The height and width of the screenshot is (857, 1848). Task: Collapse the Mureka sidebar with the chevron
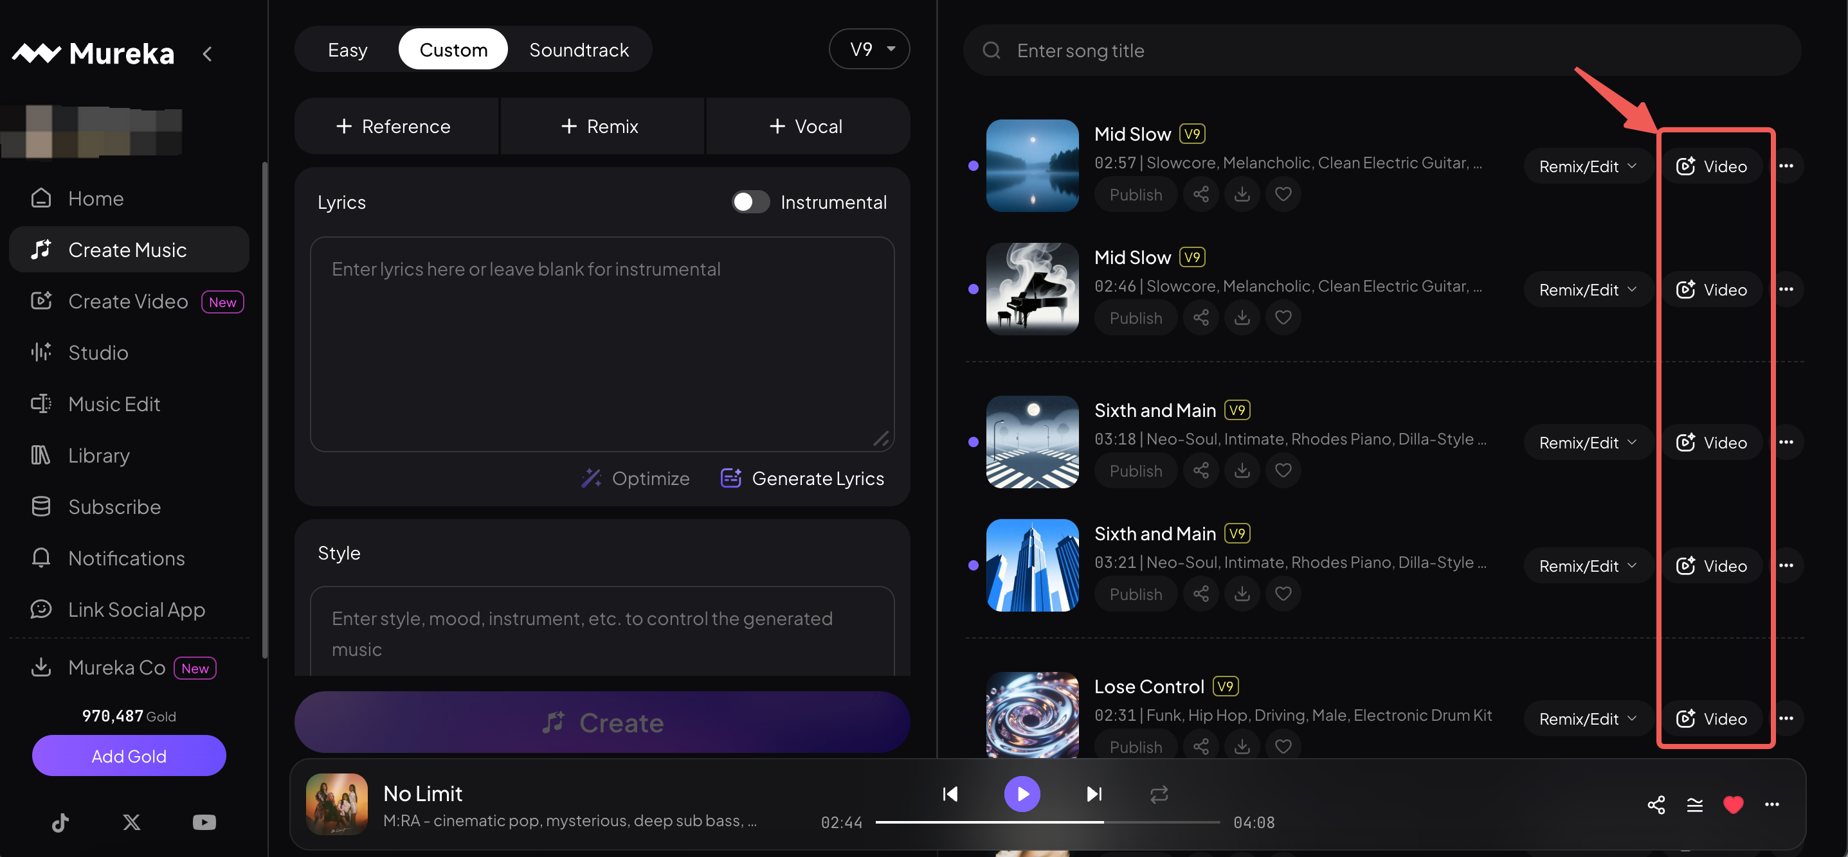point(207,54)
